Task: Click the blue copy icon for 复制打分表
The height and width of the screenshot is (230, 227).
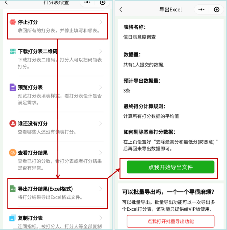Action: pyautogui.click(x=13, y=218)
